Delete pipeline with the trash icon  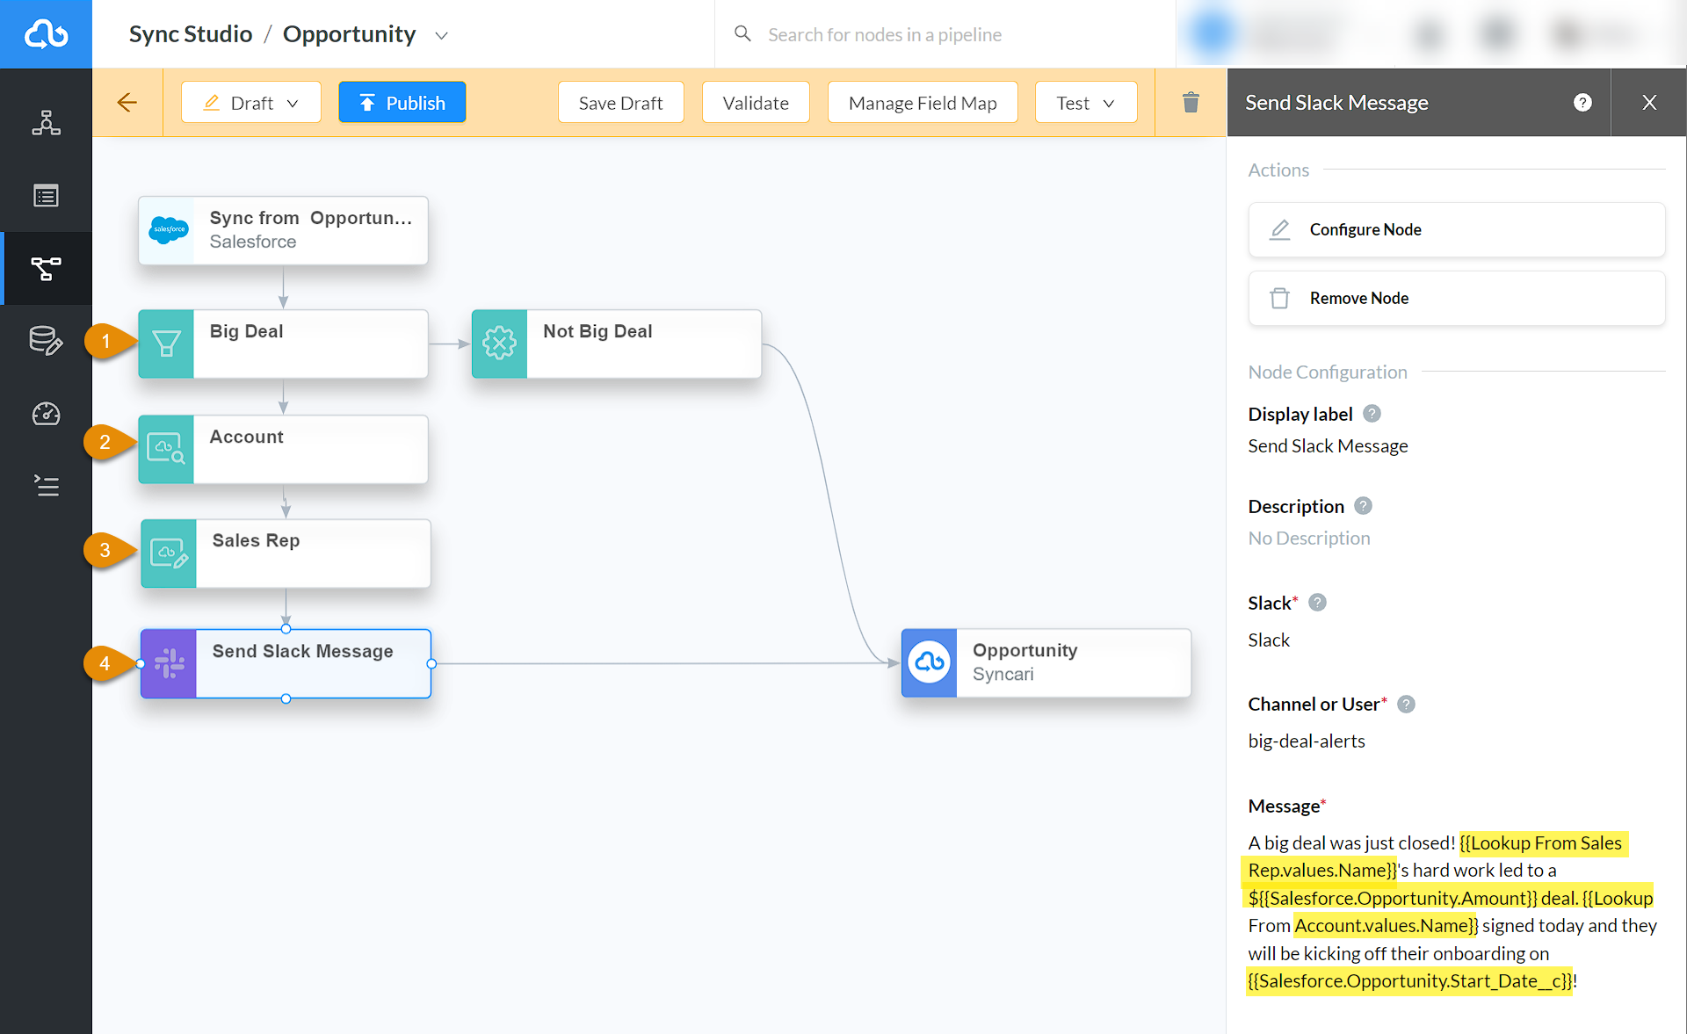[1191, 103]
